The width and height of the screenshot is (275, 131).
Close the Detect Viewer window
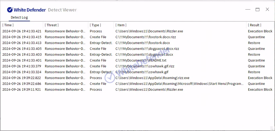267,10
